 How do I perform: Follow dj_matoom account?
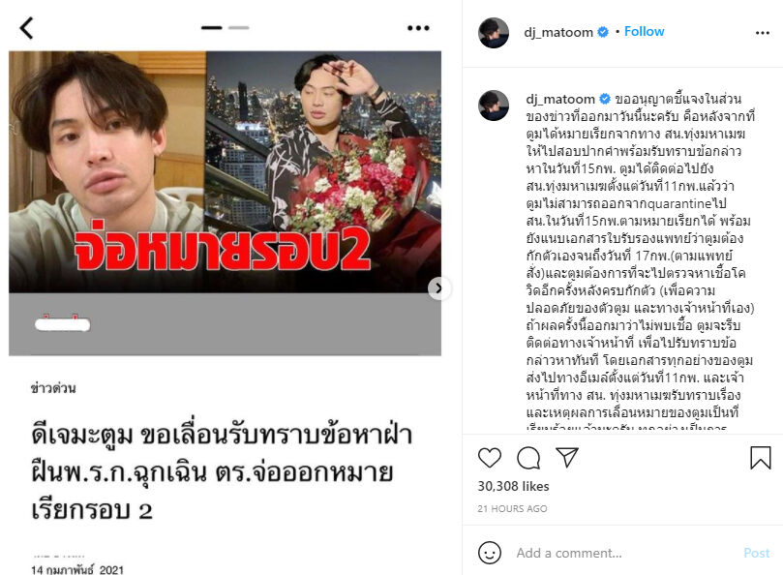click(x=645, y=32)
